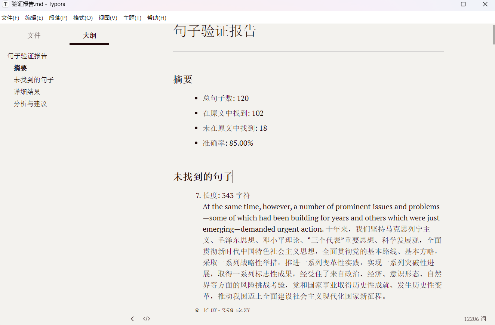
Task: Open the 段落(P) menu
Action: tap(58, 18)
